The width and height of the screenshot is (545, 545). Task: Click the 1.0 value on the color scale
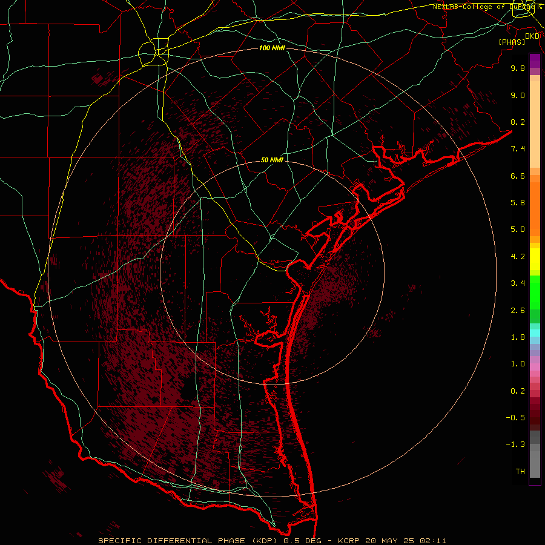coord(518,364)
